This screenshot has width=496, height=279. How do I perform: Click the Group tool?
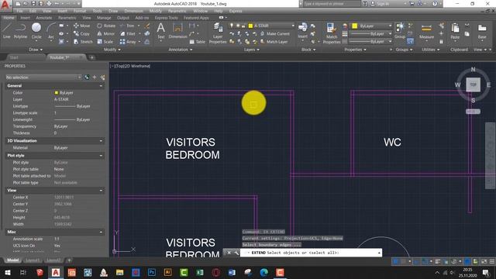[400, 31]
